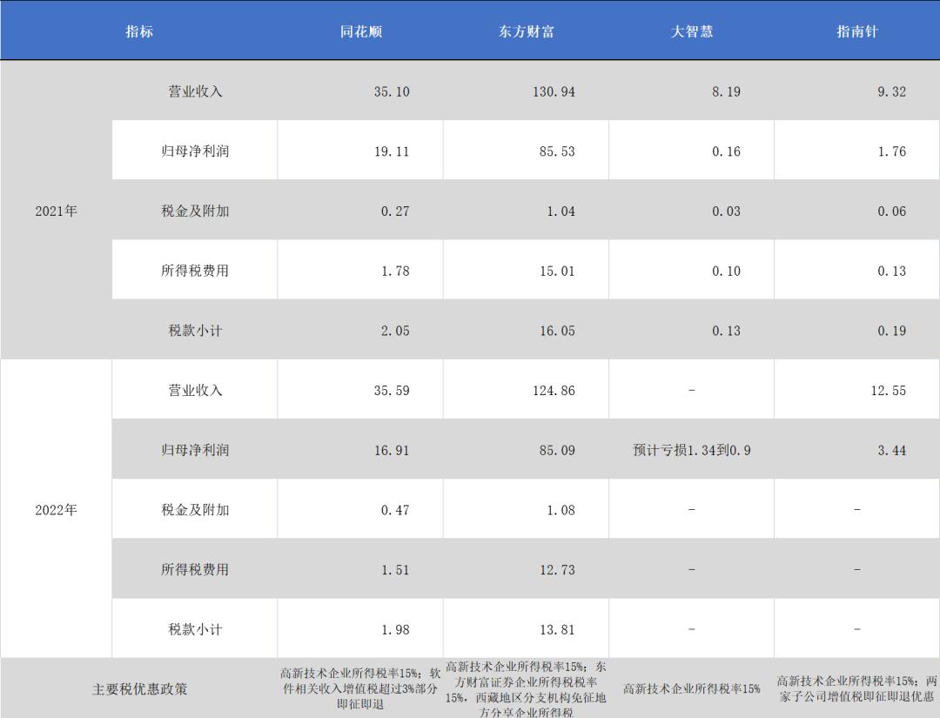Select 东方财富's 2022 税款小计 value 13.81
The image size is (940, 718).
click(526, 627)
